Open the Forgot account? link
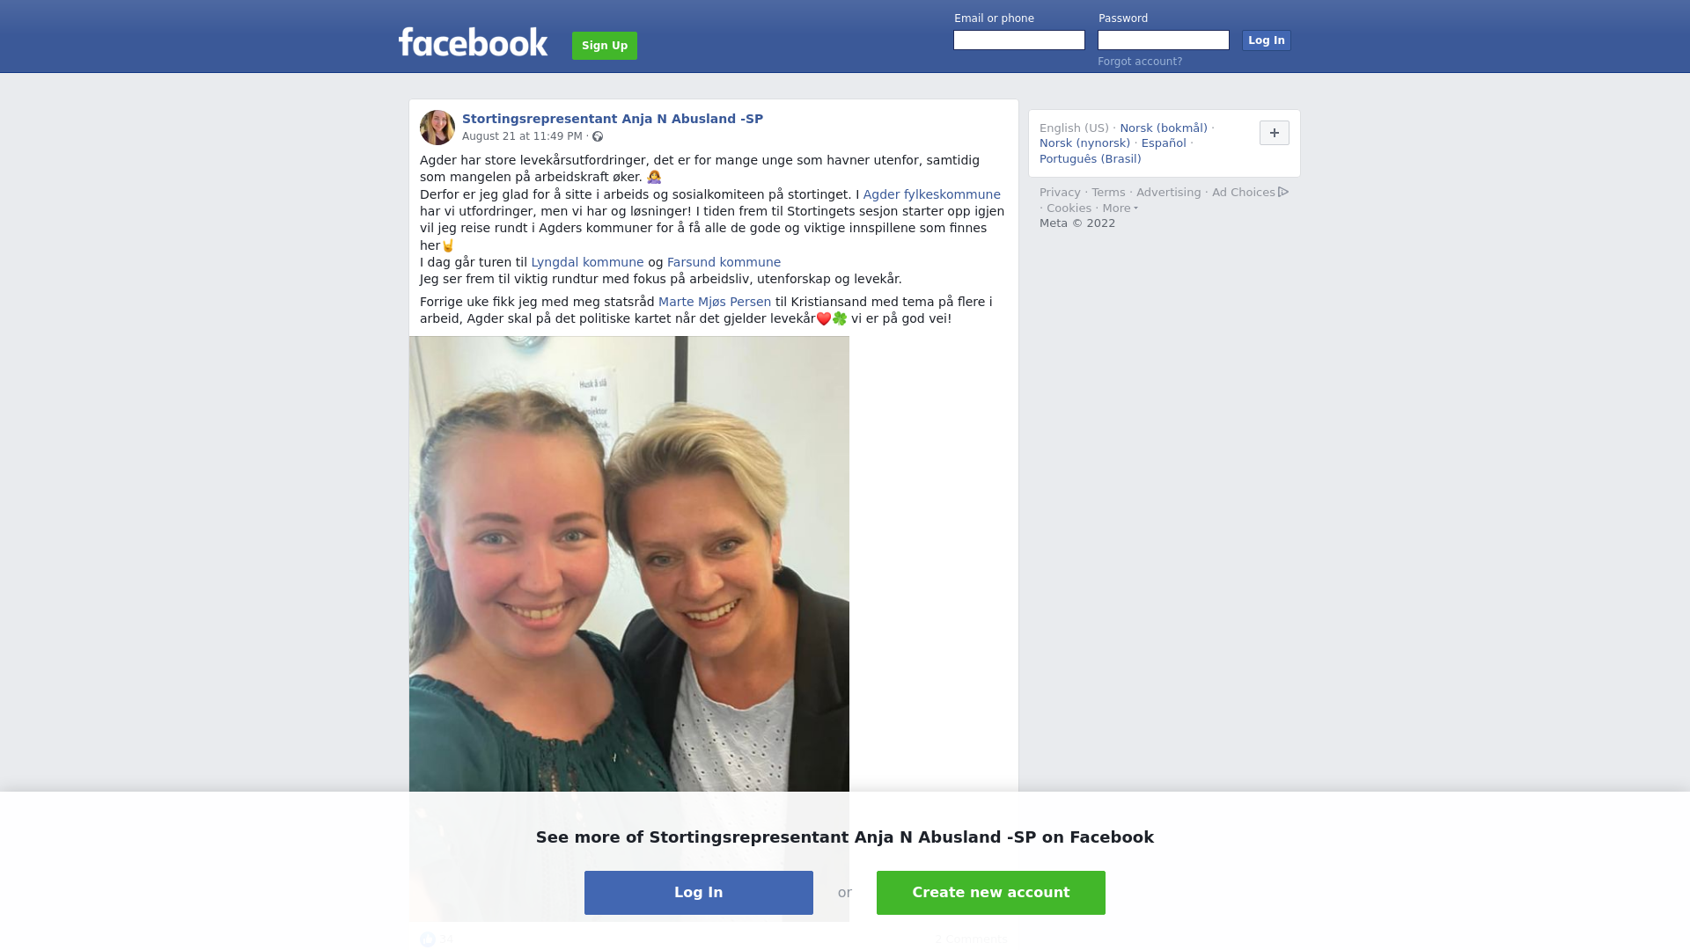The image size is (1690, 950). 1140,62
